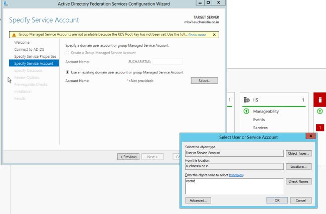The width and height of the screenshot is (326, 214).
Task: Click the Installation step
Action: (23, 91)
